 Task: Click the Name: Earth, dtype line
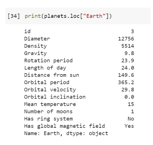(66, 133)
